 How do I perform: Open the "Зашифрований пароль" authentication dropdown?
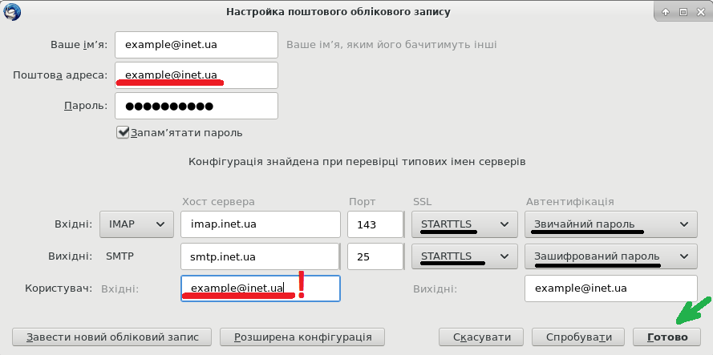[610, 256]
